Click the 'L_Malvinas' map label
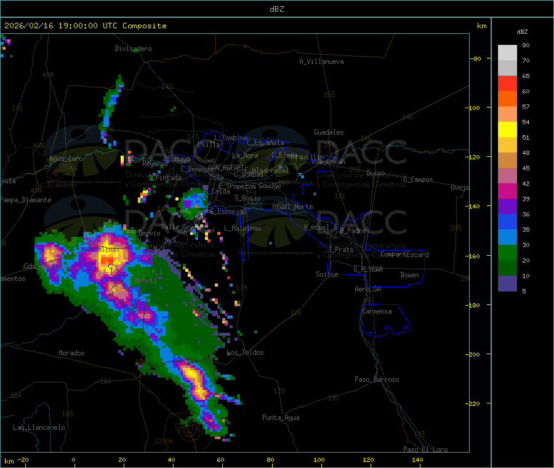554x468 pixels. 243,228
